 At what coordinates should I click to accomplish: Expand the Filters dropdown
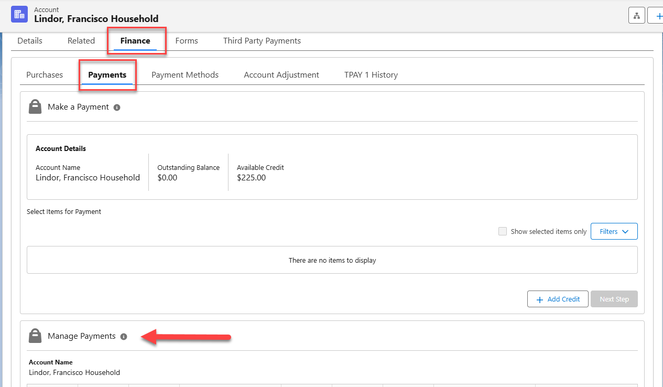(x=614, y=231)
